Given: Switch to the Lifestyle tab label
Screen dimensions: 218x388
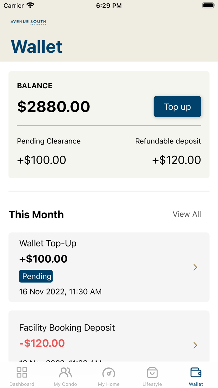Looking at the screenshot, I should (152, 384).
